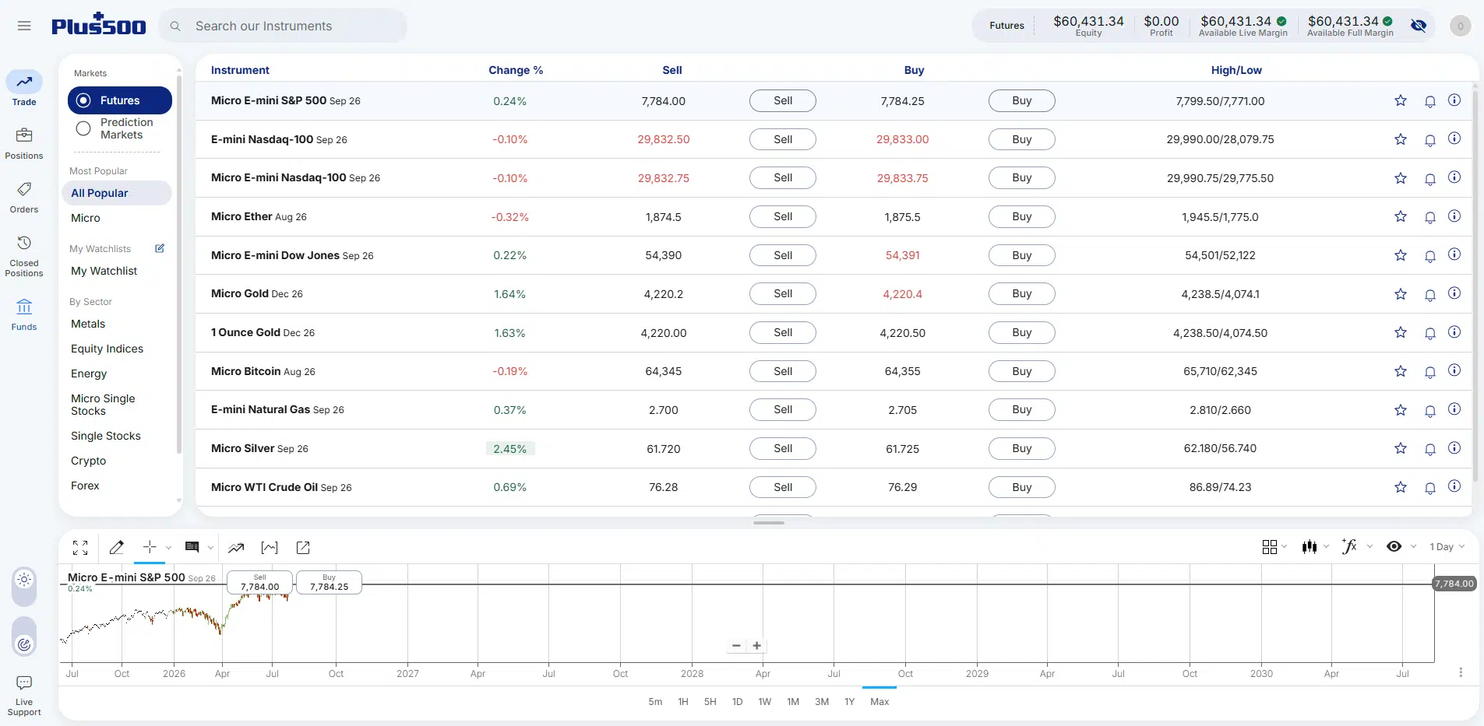This screenshot has height=726, width=1484.
Task: Open the Closed Positions history
Action: 24,256
